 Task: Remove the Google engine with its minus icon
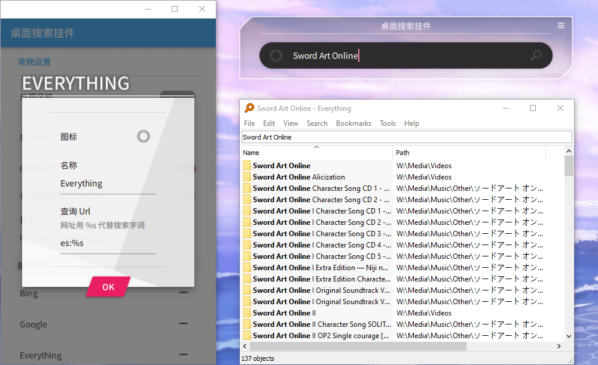pyautogui.click(x=184, y=324)
